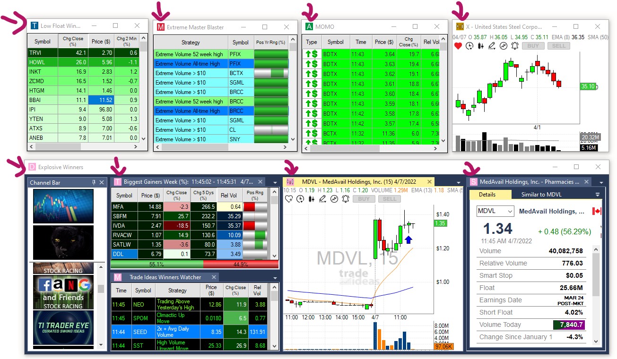
Task: Open the Trade Ideas Winners Watcher panel menu arrow
Action: coord(275,278)
